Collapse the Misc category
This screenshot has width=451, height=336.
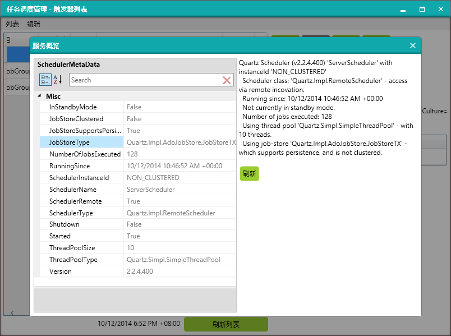click(x=39, y=96)
